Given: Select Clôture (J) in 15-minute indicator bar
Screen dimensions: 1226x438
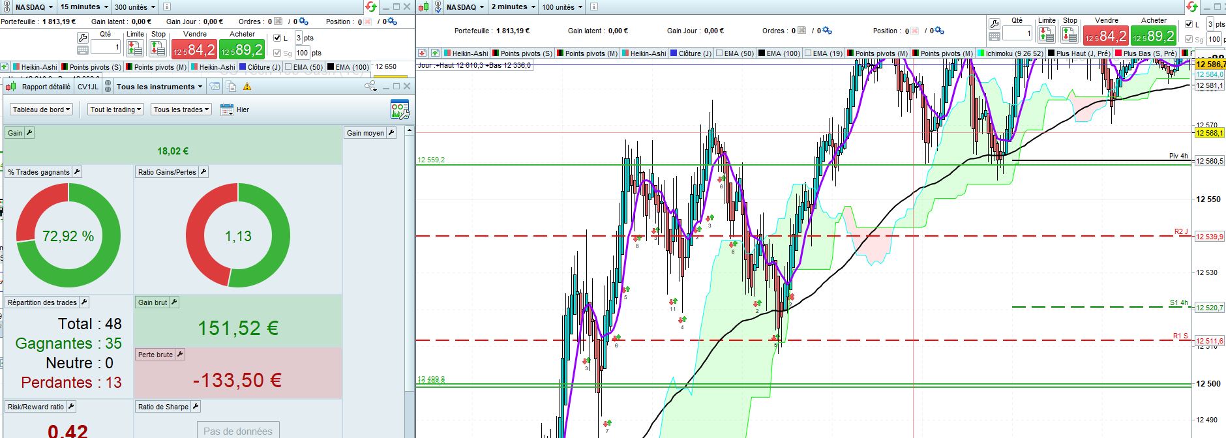Looking at the screenshot, I should (x=260, y=66).
